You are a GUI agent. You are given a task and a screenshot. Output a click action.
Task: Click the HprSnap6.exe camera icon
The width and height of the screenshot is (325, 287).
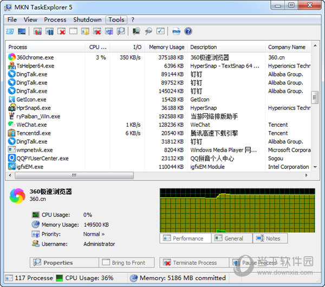click(x=12, y=108)
